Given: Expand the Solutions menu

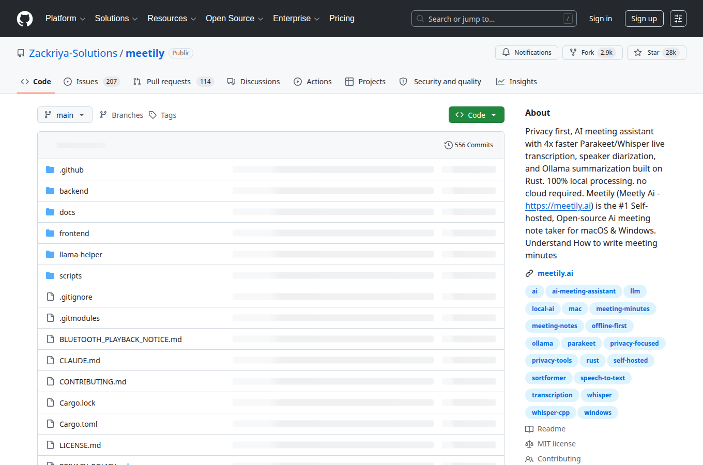Looking at the screenshot, I should click(116, 19).
